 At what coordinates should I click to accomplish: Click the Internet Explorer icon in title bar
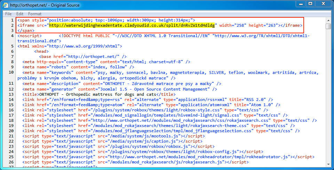6,5
